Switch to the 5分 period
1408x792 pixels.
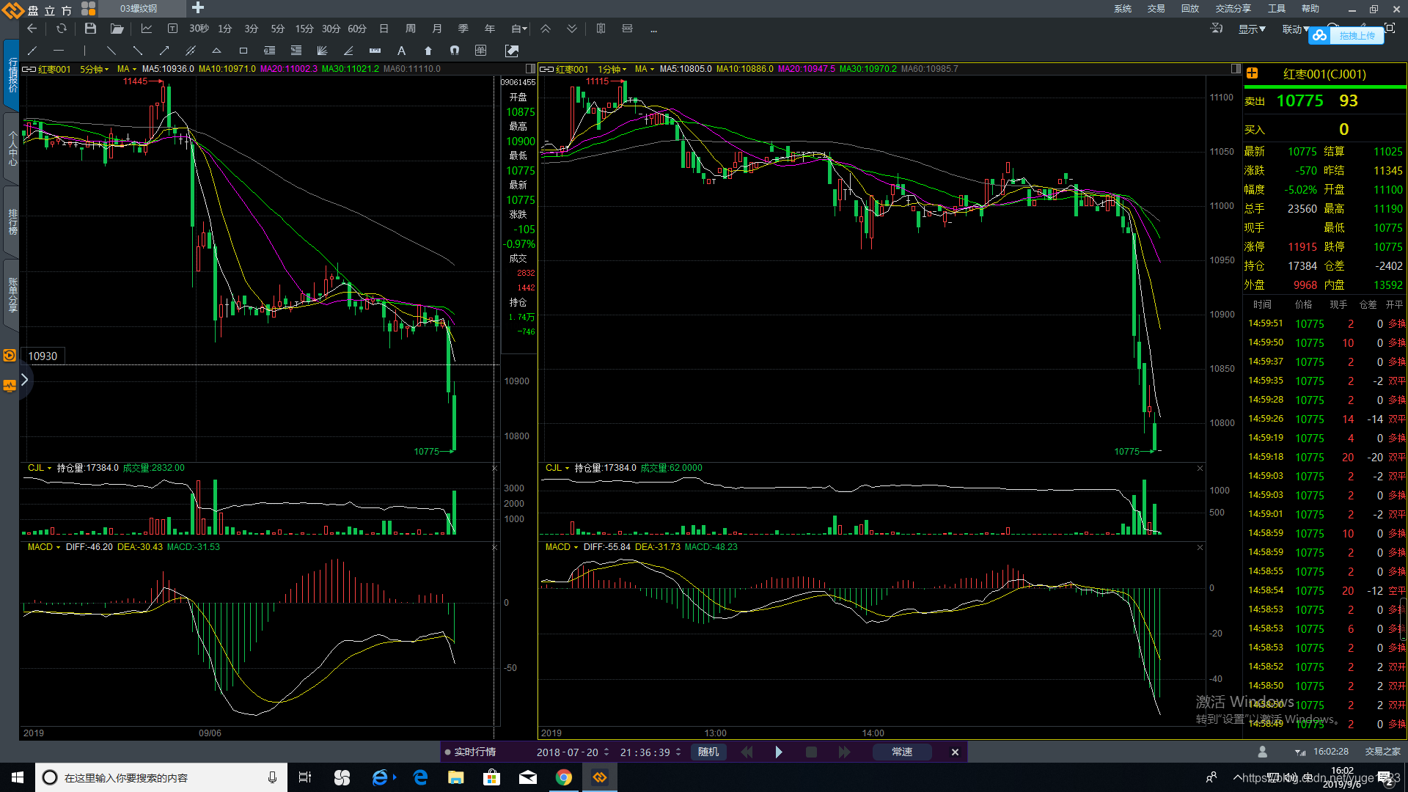point(278,29)
